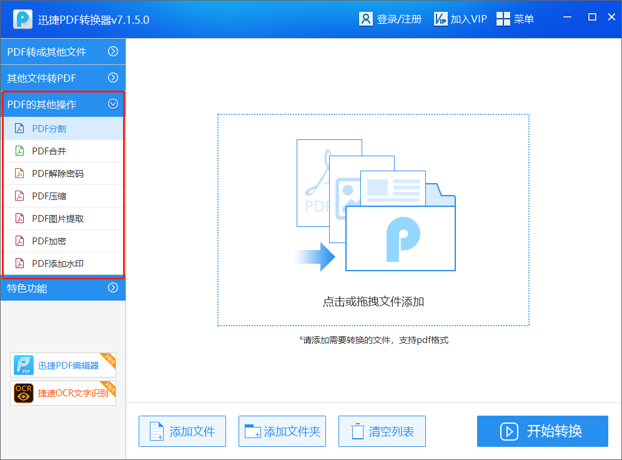The width and height of the screenshot is (622, 460).
Task: Choose PDF添加水印 option
Action: click(x=63, y=264)
